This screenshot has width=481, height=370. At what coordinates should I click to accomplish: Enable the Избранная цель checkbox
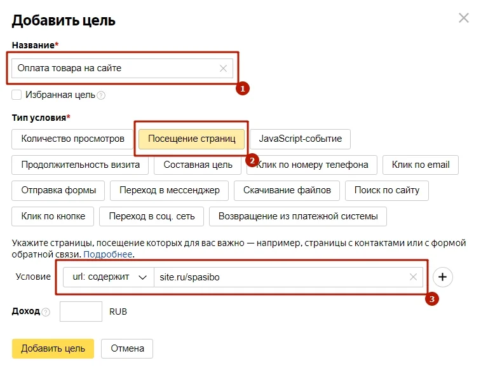coord(17,95)
